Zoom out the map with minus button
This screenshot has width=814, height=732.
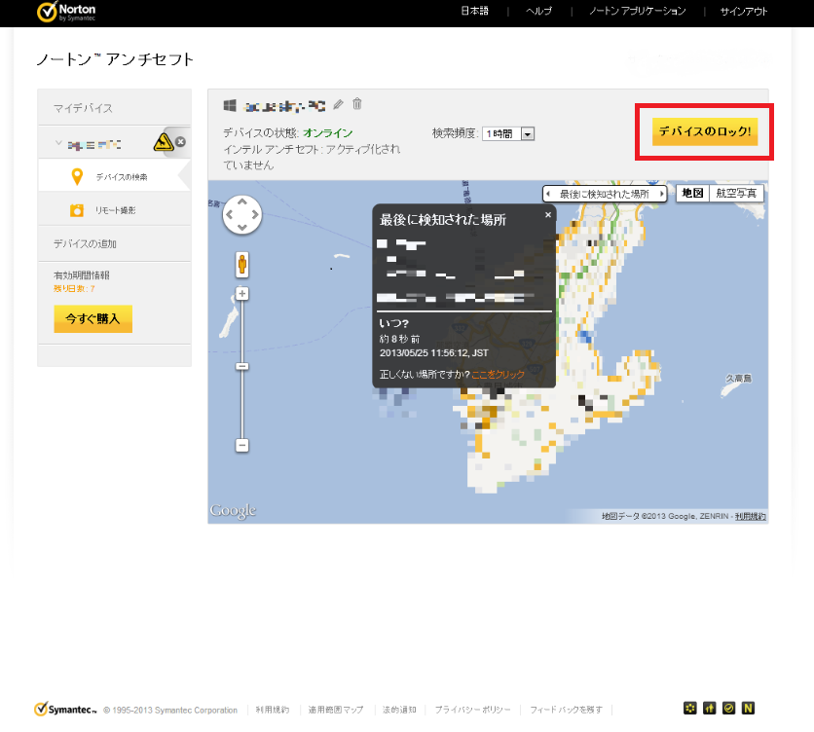[241, 446]
